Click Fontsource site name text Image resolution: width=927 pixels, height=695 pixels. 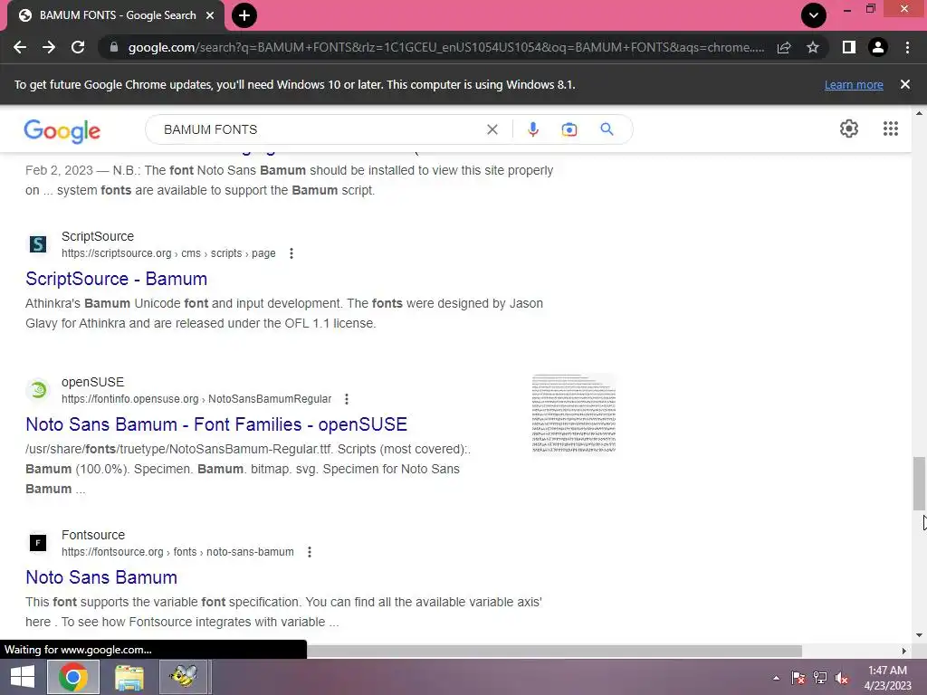pyautogui.click(x=93, y=536)
